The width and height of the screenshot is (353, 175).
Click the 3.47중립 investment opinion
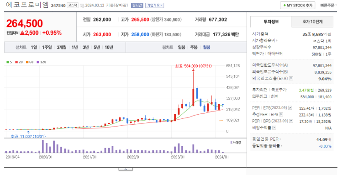coord(306,90)
